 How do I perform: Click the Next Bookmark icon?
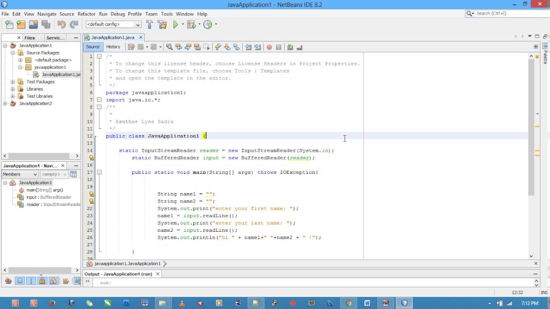point(227,47)
